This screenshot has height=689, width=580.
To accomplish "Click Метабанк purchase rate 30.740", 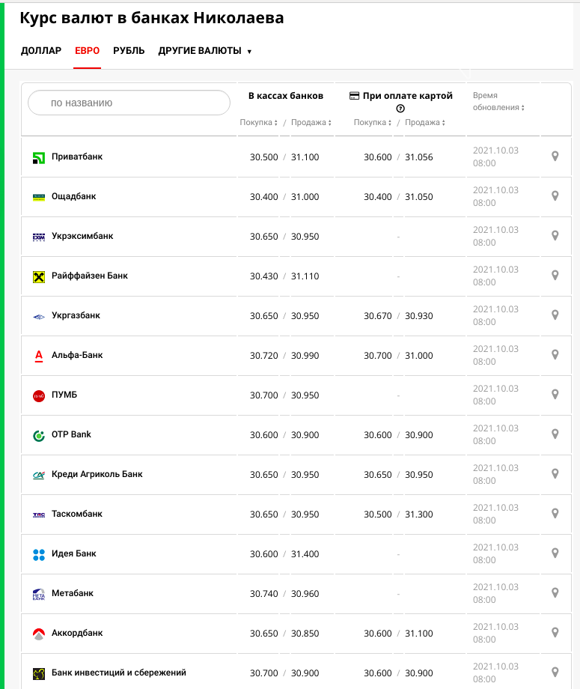I will (x=264, y=594).
